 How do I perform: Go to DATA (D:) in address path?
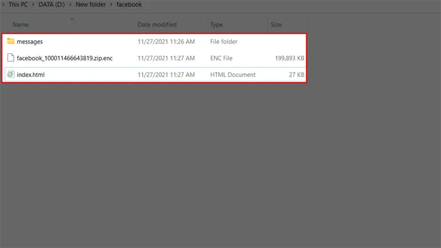coord(53,4)
